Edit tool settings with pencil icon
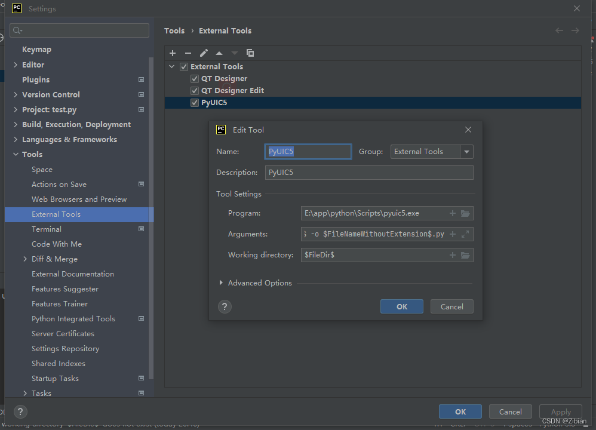Image resolution: width=596 pixels, height=430 pixels. coord(203,53)
